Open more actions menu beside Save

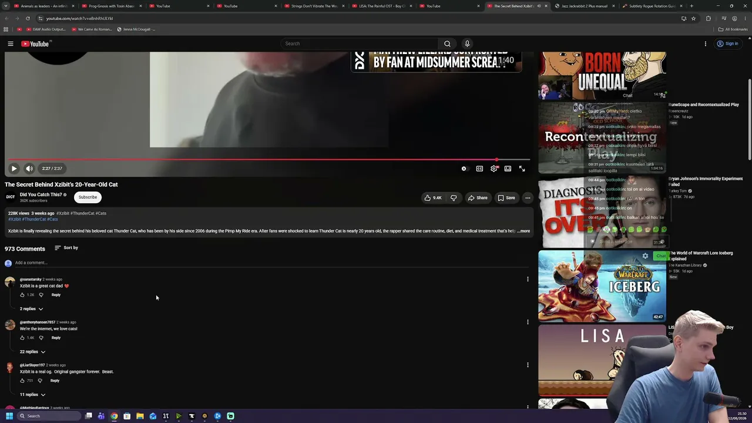528,198
